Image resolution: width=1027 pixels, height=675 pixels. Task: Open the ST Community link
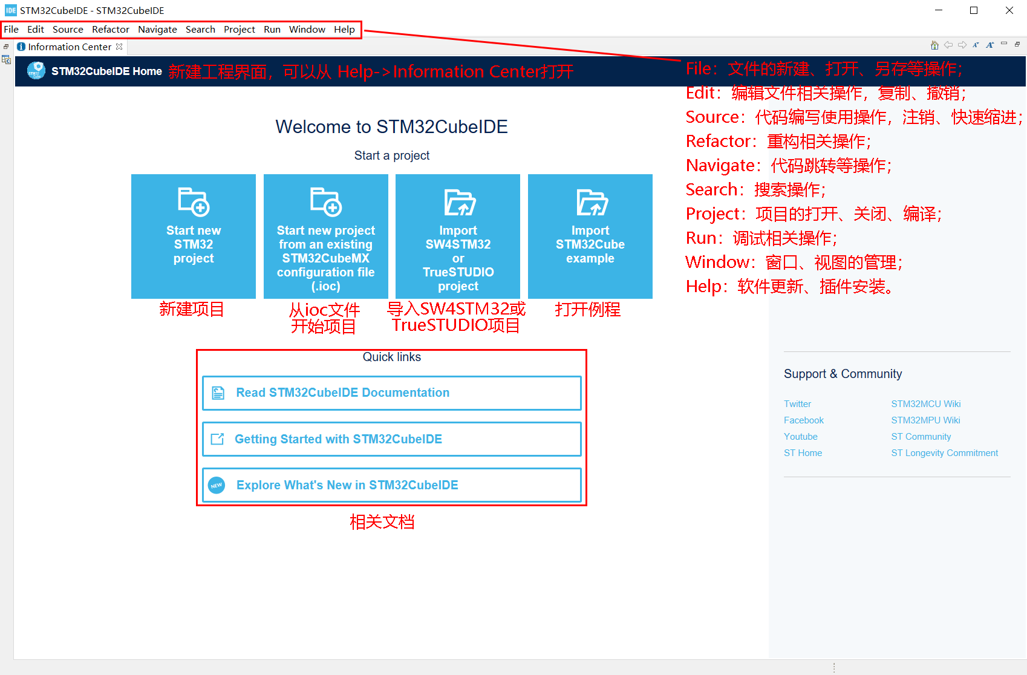(x=921, y=436)
